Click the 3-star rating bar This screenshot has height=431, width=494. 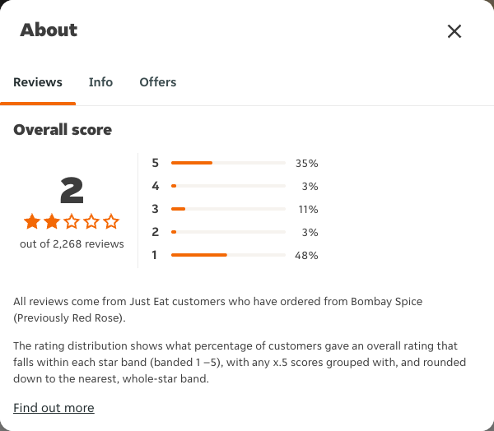point(228,209)
